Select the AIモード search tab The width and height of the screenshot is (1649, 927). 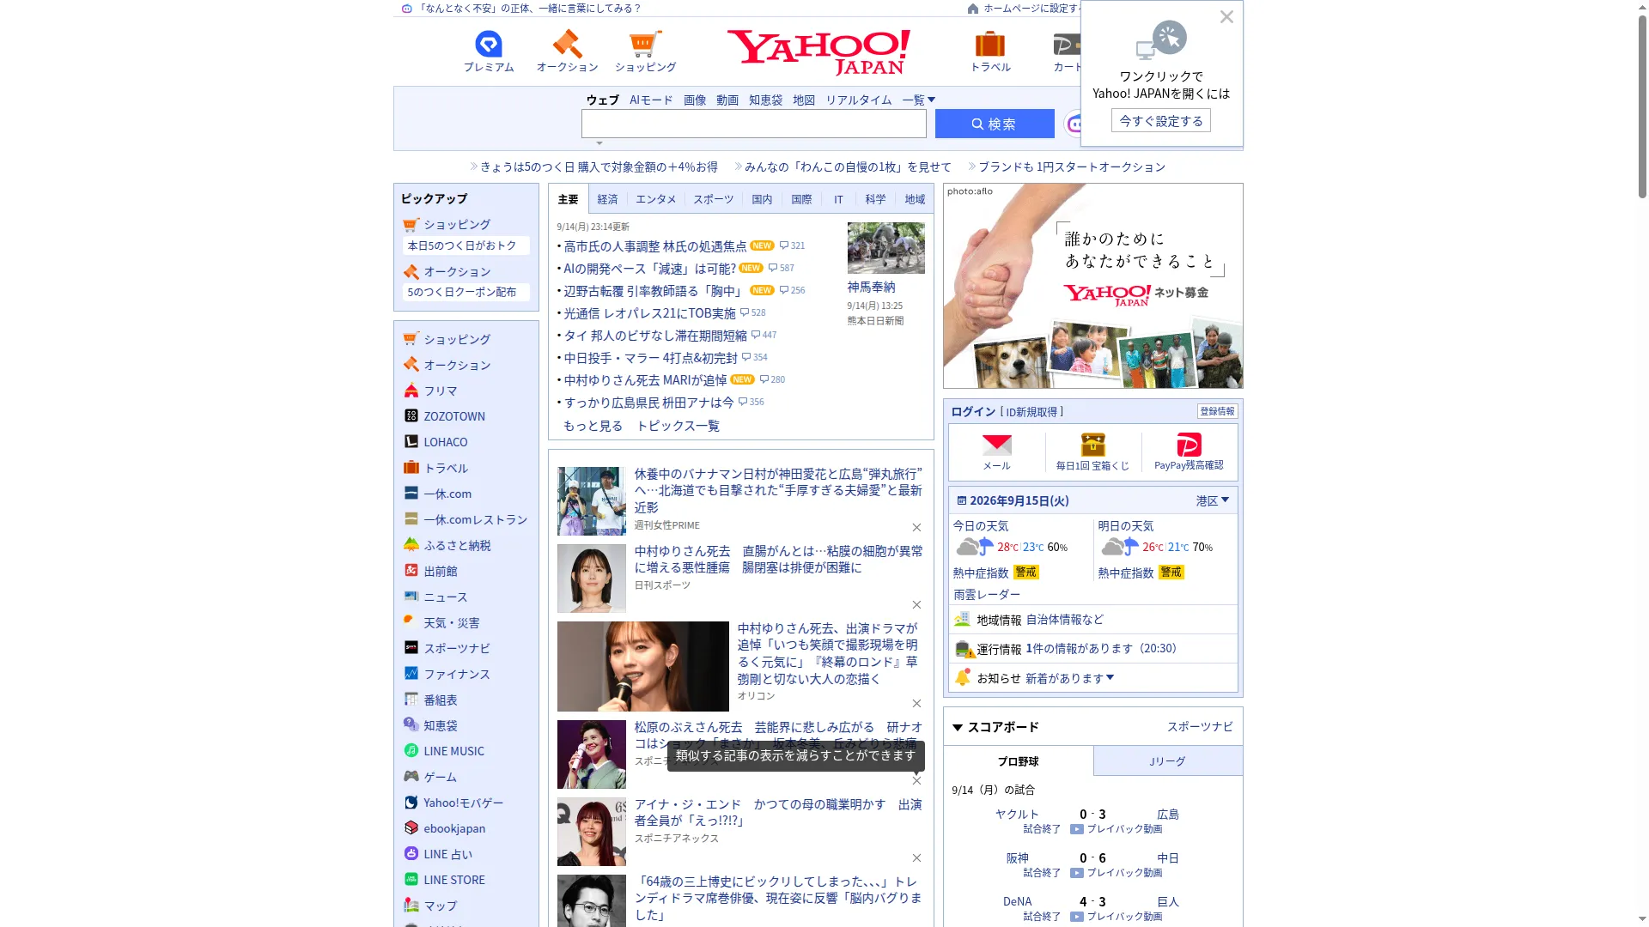tap(651, 100)
